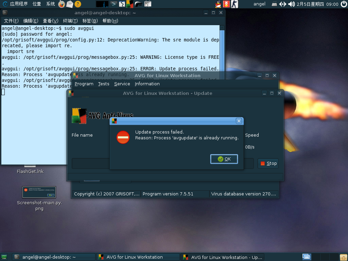Click the QQ penguin icon in panel
This screenshot has width=348, height=261.
[x=218, y=4]
